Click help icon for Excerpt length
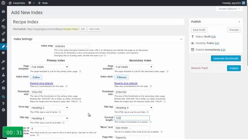The height and width of the screenshot is (139, 248). pos(151,122)
